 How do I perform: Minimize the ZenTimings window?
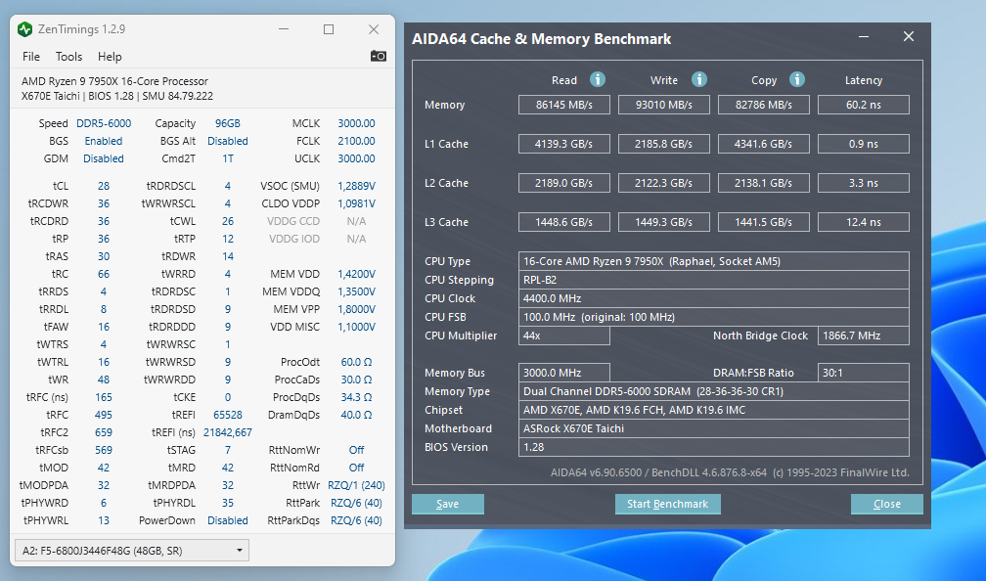[284, 29]
